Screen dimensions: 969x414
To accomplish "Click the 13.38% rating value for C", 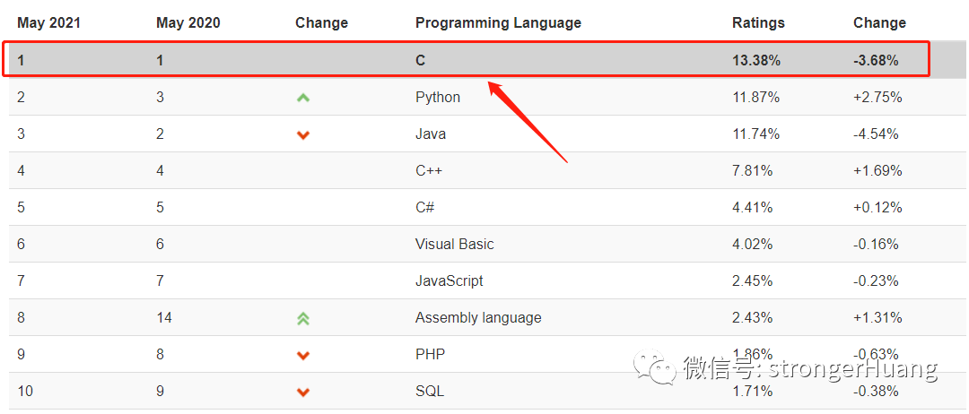I will pyautogui.click(x=756, y=61).
